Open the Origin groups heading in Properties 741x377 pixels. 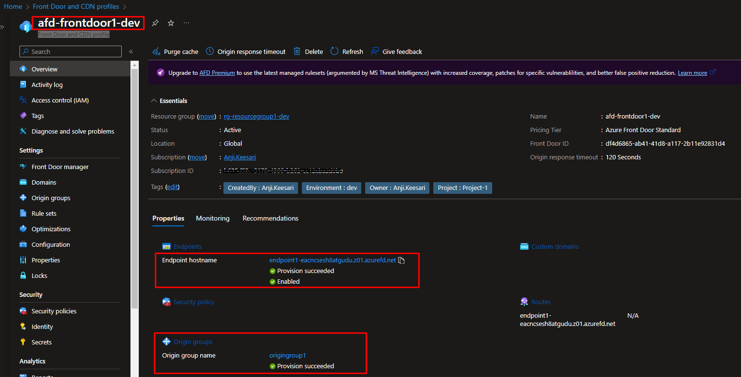click(193, 342)
